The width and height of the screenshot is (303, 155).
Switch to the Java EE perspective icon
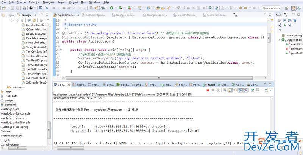tap(294, 8)
